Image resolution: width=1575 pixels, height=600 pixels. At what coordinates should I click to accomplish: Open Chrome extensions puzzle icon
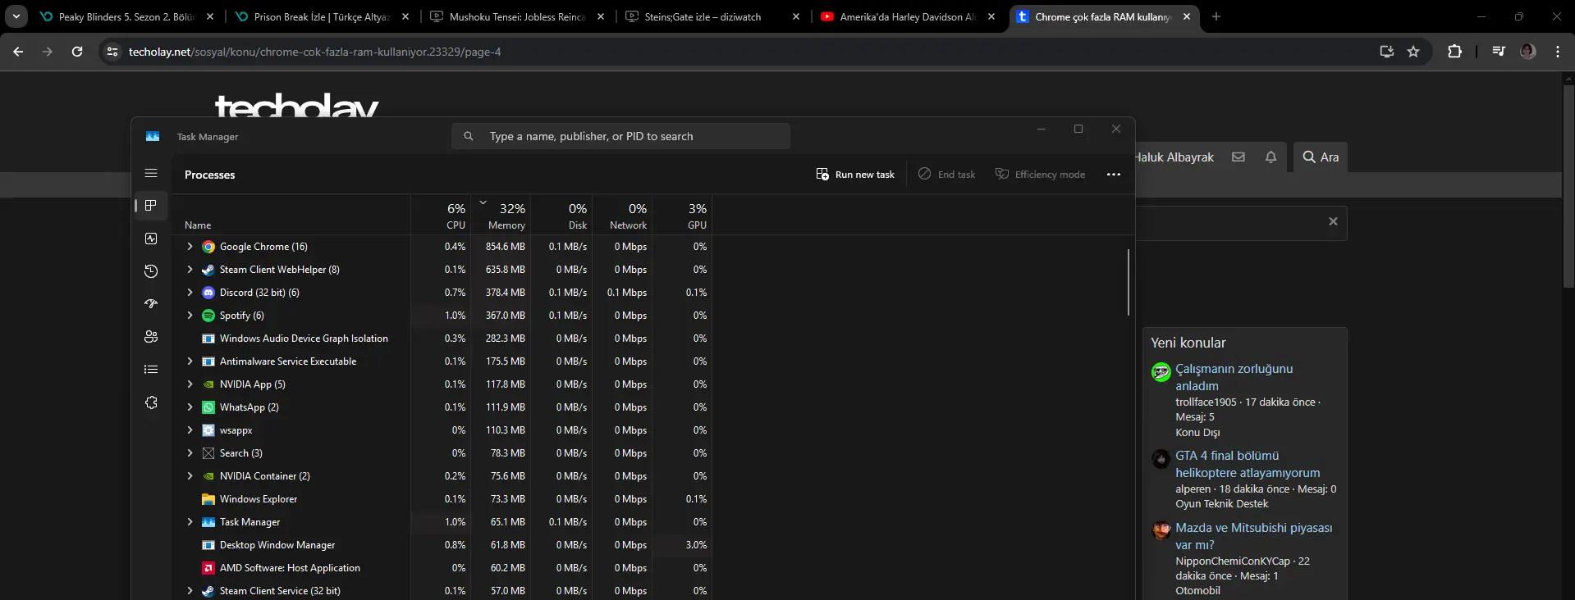click(x=1454, y=52)
